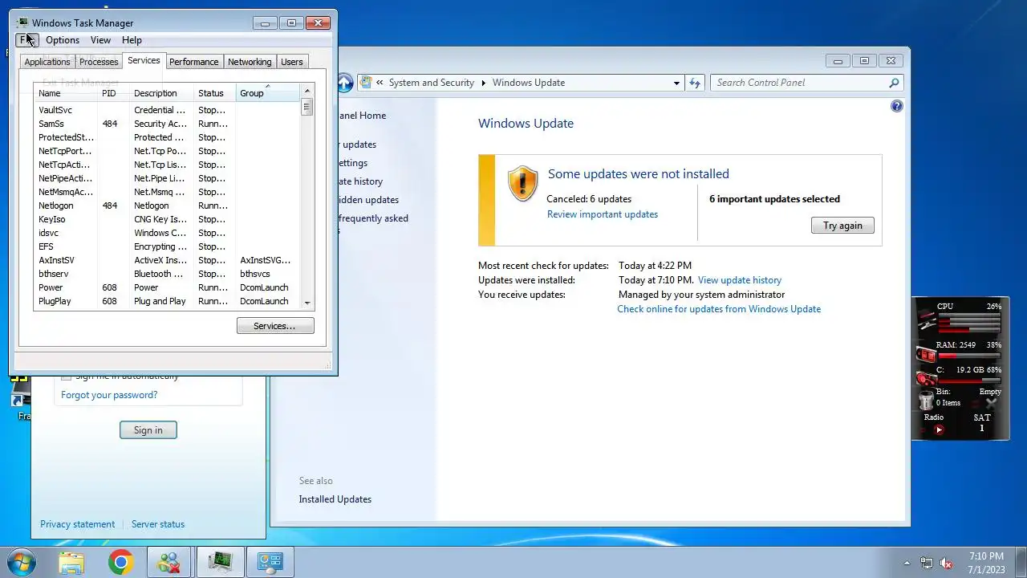Open File Explorer from the taskbar
This screenshot has height=578, width=1027.
71,562
